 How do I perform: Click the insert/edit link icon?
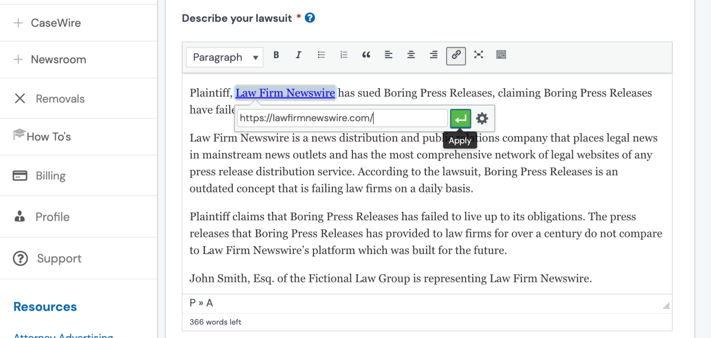[456, 56]
